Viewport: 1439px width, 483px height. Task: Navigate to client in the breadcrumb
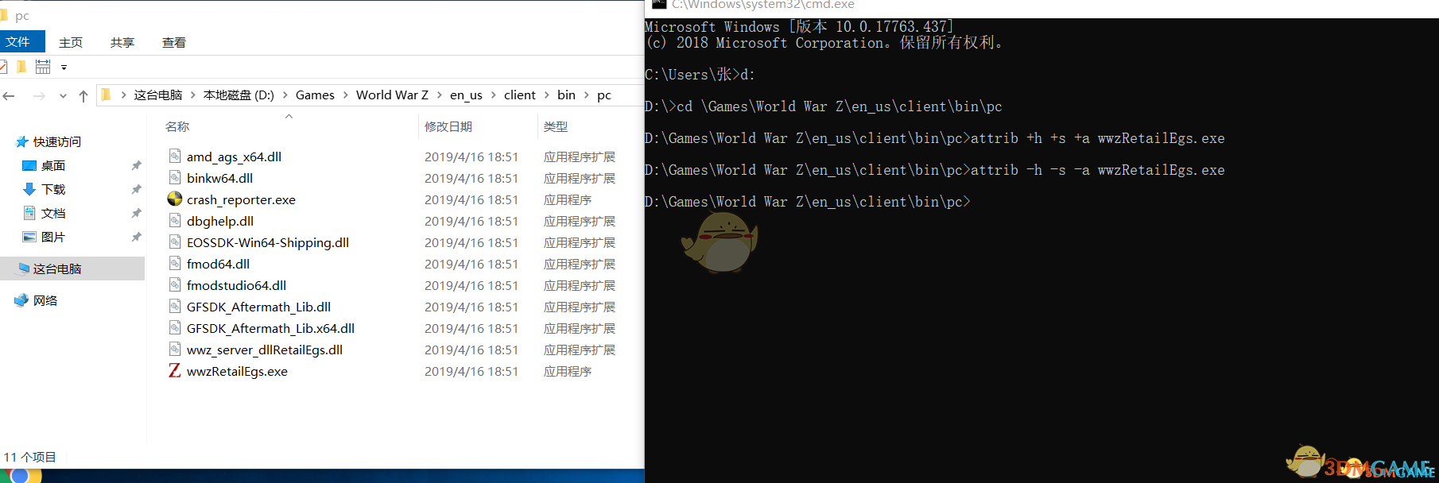point(520,95)
